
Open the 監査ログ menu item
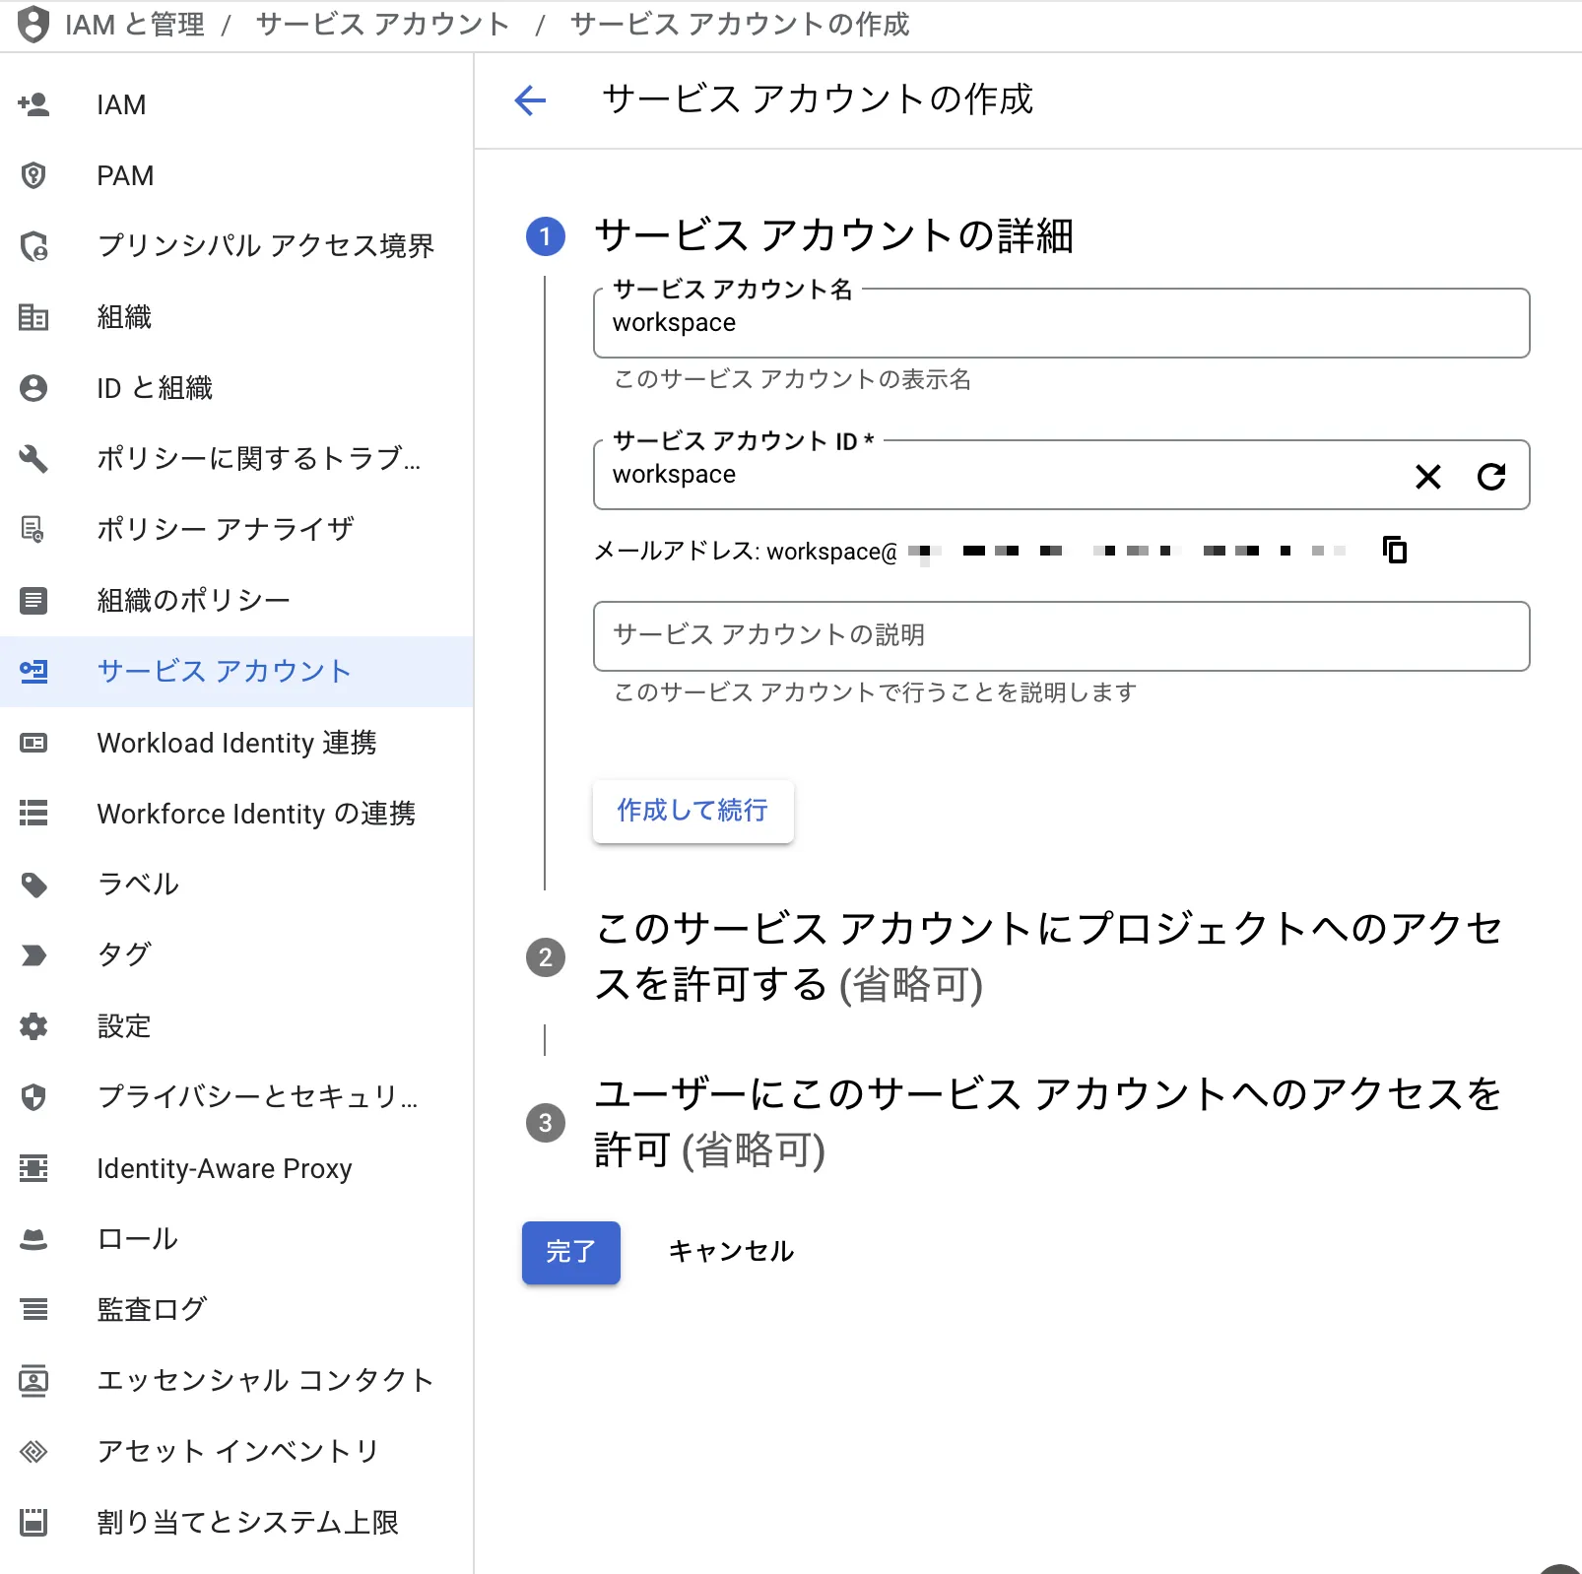click(x=152, y=1310)
